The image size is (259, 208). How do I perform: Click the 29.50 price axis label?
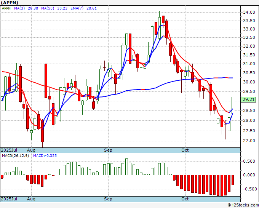[249, 91]
